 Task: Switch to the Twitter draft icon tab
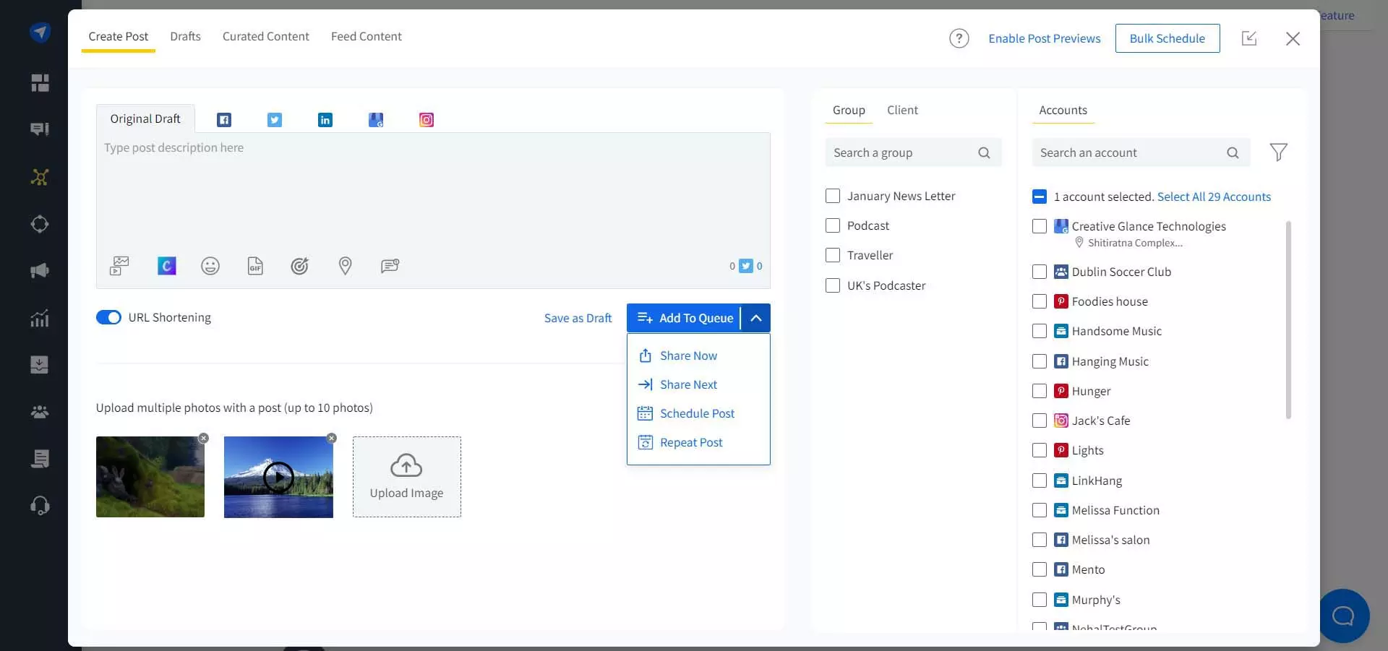point(275,120)
